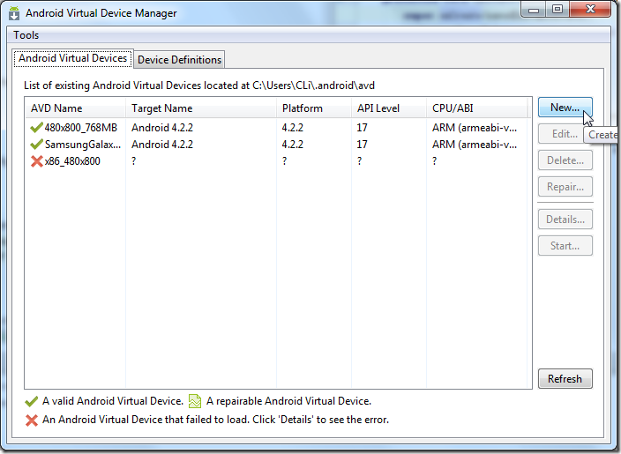Viewport: 621px width, 454px height.
Task: Click the Delete... button
Action: 565,160
